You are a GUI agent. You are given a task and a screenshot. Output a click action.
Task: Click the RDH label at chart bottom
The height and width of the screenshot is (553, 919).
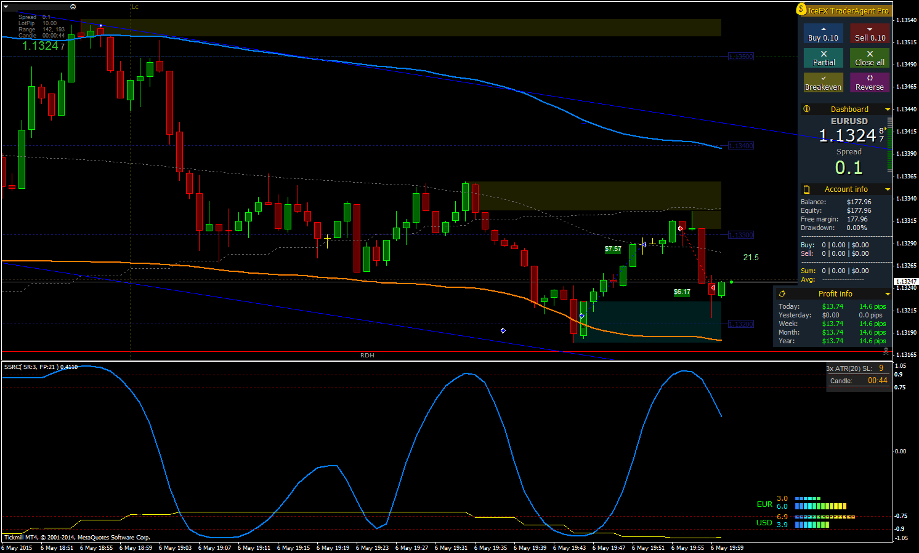pos(367,356)
